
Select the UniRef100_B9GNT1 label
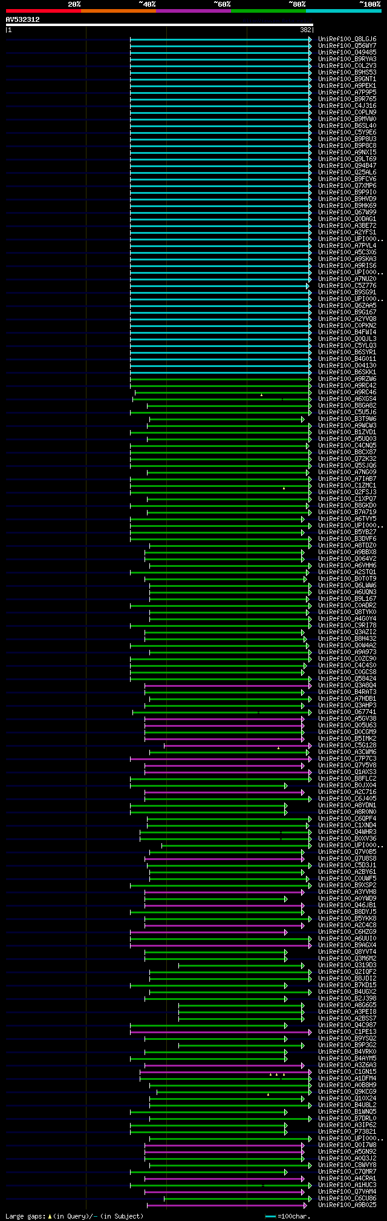click(347, 79)
